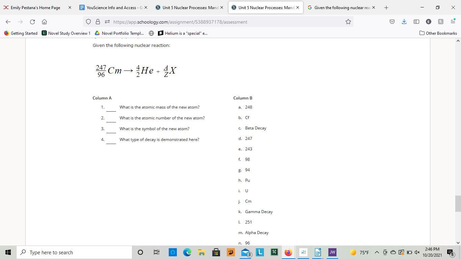Open Novel Study Overview 1 bookmark
The width and height of the screenshot is (461, 259).
[x=66, y=33]
